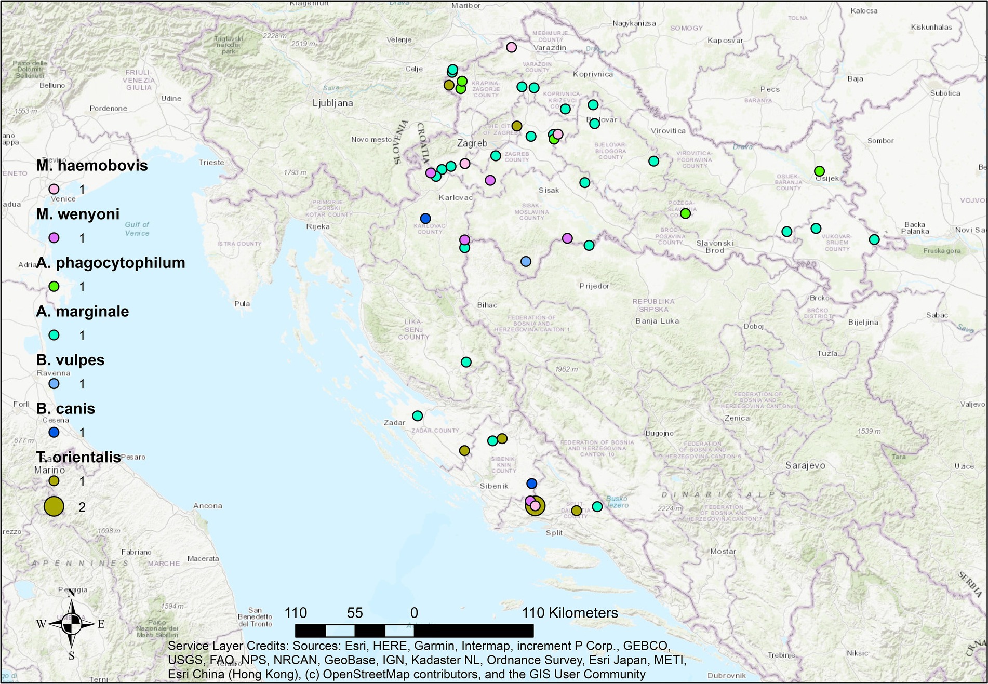988x684 pixels.
Task: Click the B. canis dark-blue legend circle
Action: click(x=54, y=432)
